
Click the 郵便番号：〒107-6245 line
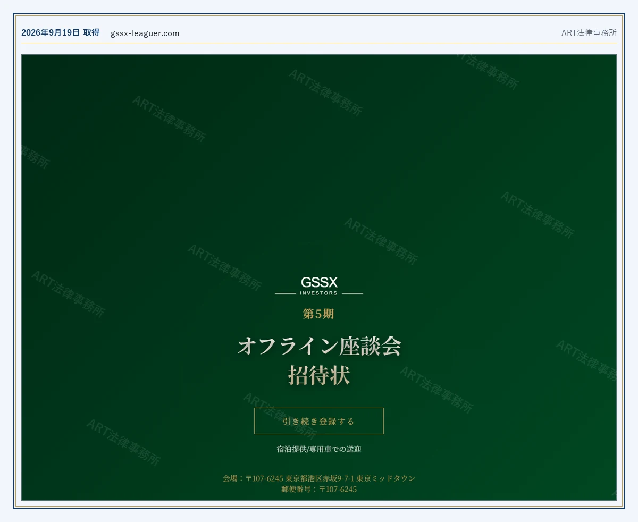click(319, 489)
